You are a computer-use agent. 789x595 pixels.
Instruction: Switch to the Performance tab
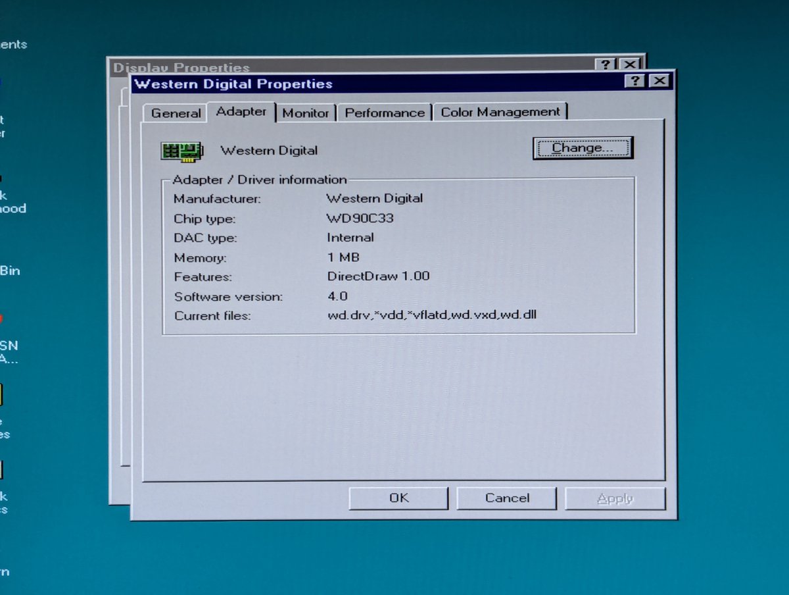pos(385,113)
